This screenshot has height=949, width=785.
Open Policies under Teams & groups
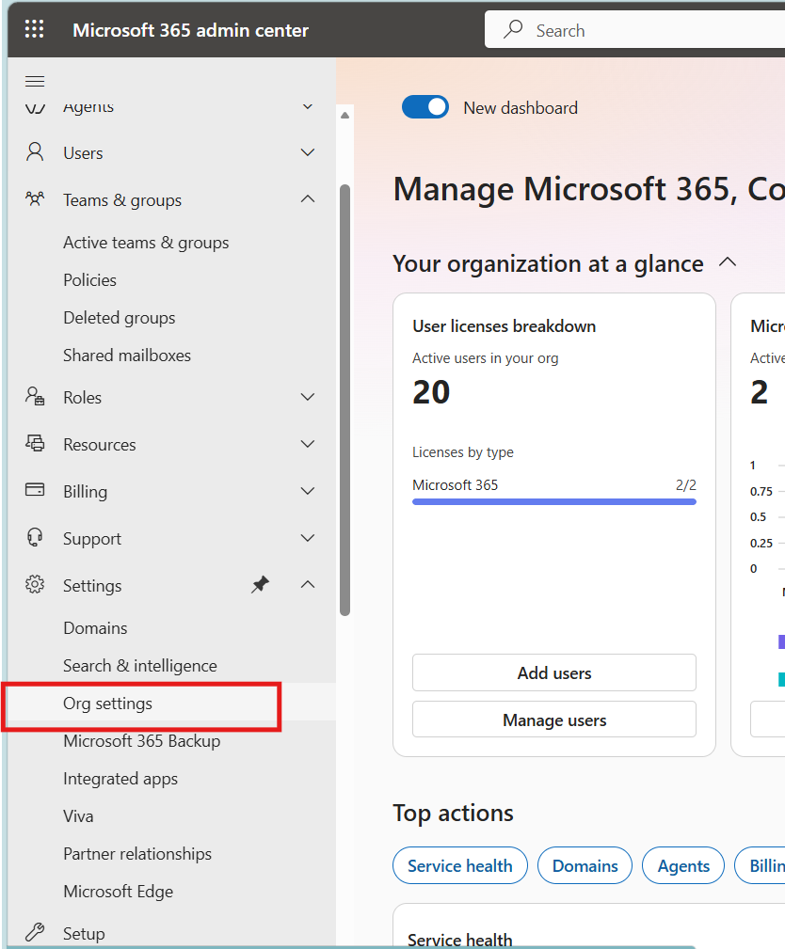(89, 280)
